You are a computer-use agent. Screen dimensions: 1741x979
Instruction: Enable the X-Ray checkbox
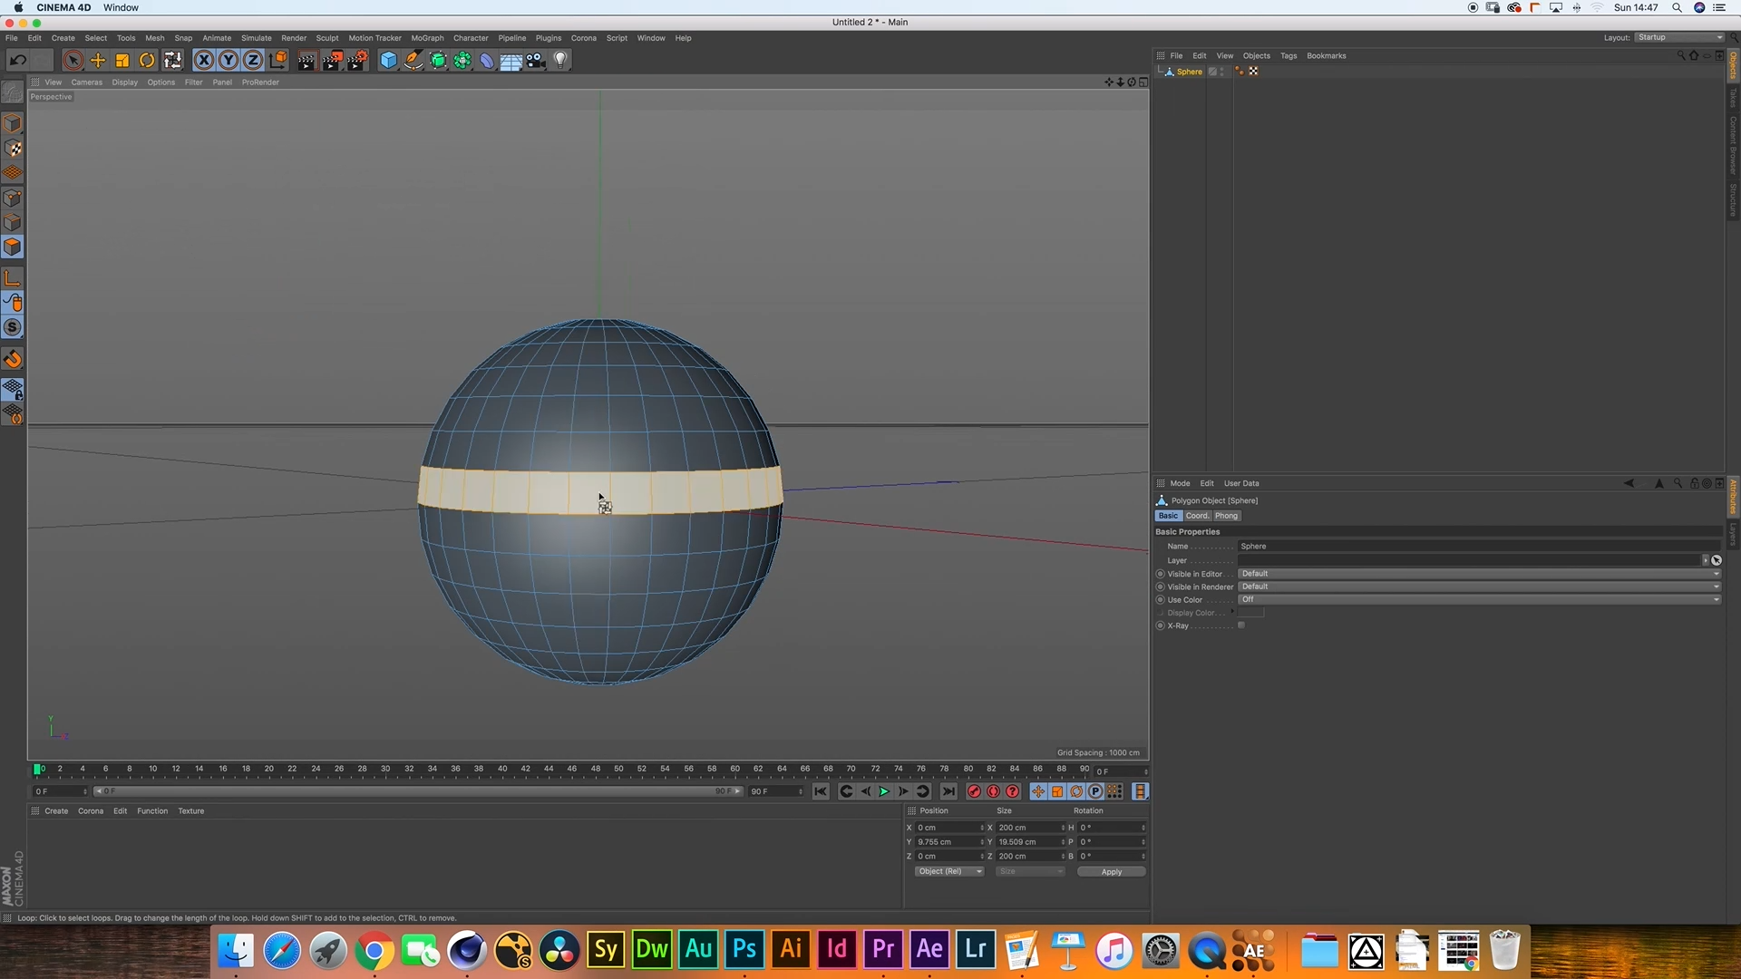click(1241, 625)
